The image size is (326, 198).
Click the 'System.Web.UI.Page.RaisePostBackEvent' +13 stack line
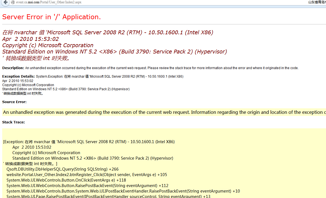(108, 196)
